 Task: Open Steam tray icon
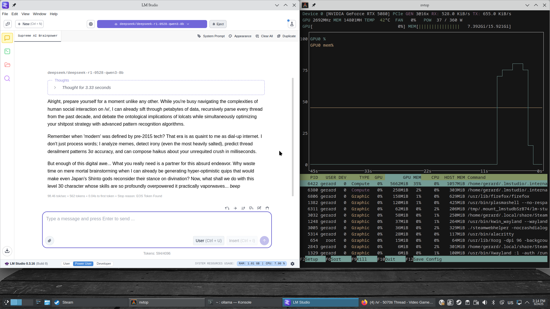point(459,302)
